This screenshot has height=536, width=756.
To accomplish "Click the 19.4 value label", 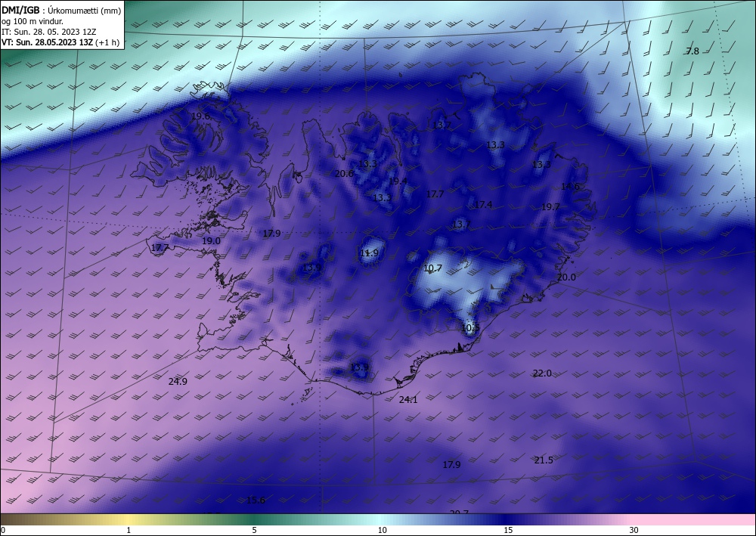I will (398, 181).
